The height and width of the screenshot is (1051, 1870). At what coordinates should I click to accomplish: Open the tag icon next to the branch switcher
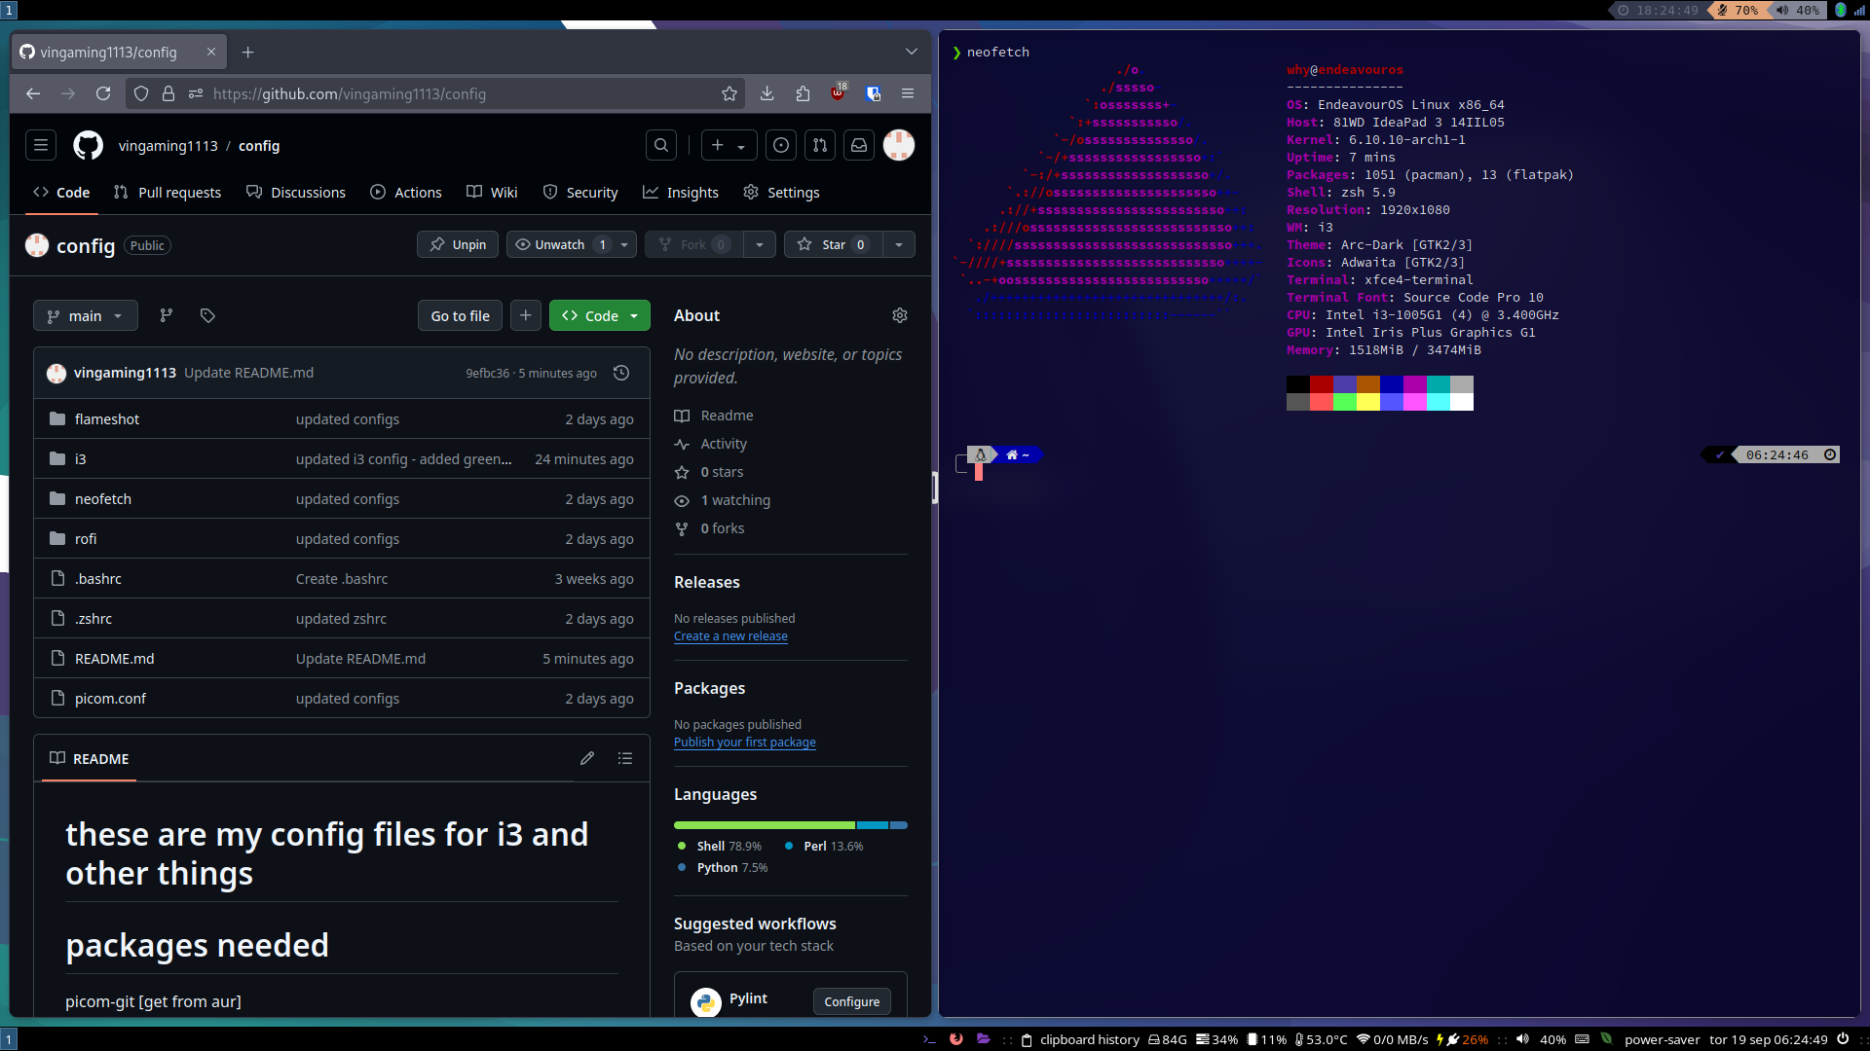point(206,315)
